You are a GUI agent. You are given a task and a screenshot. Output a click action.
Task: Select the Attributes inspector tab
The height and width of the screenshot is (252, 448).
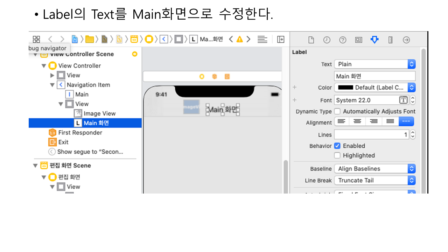point(374,40)
